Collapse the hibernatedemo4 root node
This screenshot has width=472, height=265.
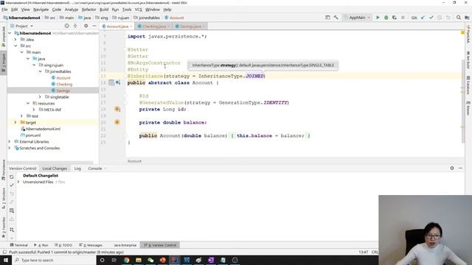coord(10,33)
